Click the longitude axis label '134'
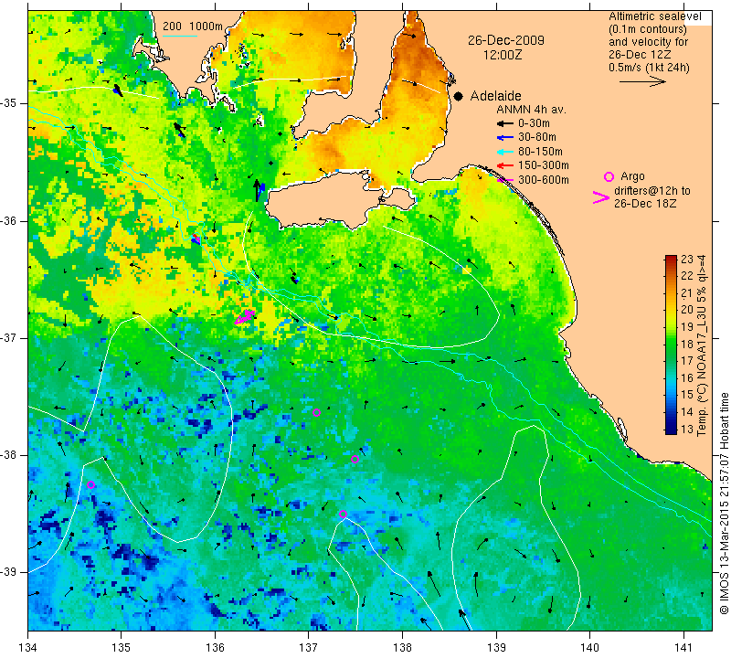 tap(28, 648)
